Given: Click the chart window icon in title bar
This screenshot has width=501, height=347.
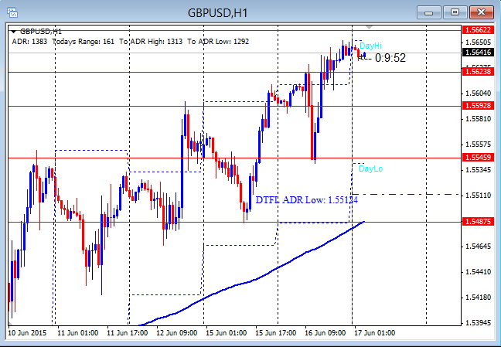Looking at the screenshot, I should pos(12,13).
